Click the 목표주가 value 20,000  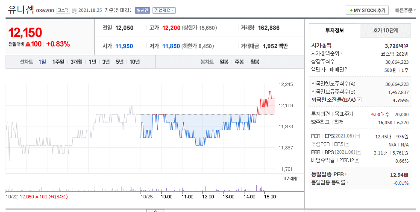coord(402,115)
